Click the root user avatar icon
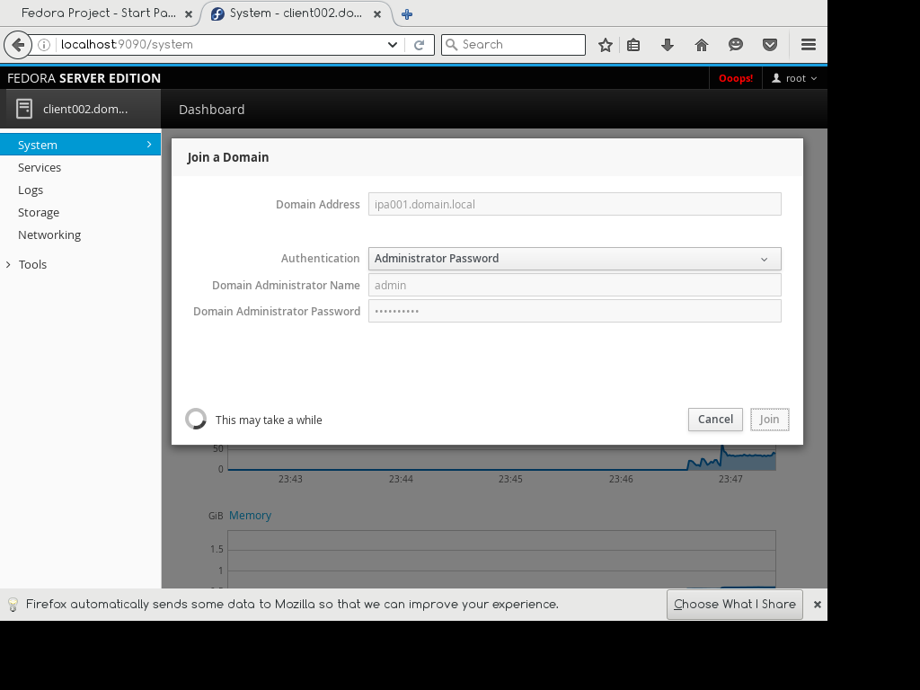920x690 pixels. [776, 78]
